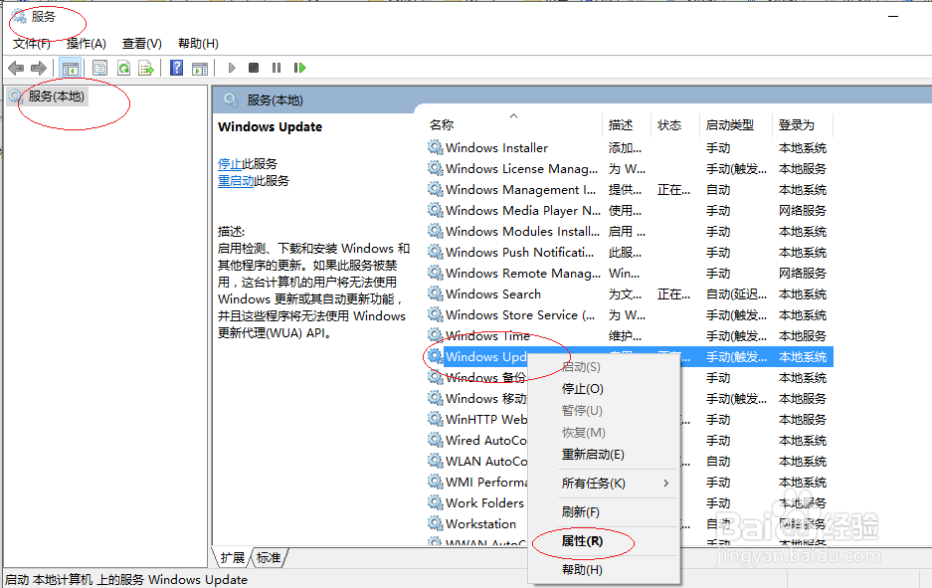Select the WLAN AutoConfig service row
The image size is (932, 588).
[486, 462]
